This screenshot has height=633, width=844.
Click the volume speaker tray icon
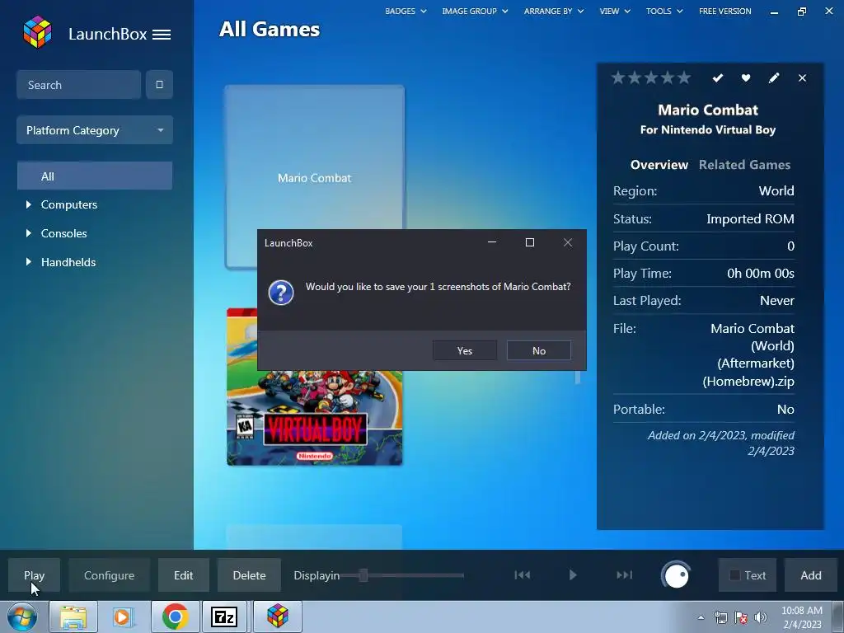click(x=761, y=617)
